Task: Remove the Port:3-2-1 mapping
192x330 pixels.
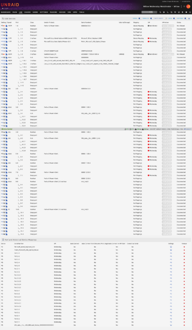Action: pyautogui.click(x=184, y=275)
